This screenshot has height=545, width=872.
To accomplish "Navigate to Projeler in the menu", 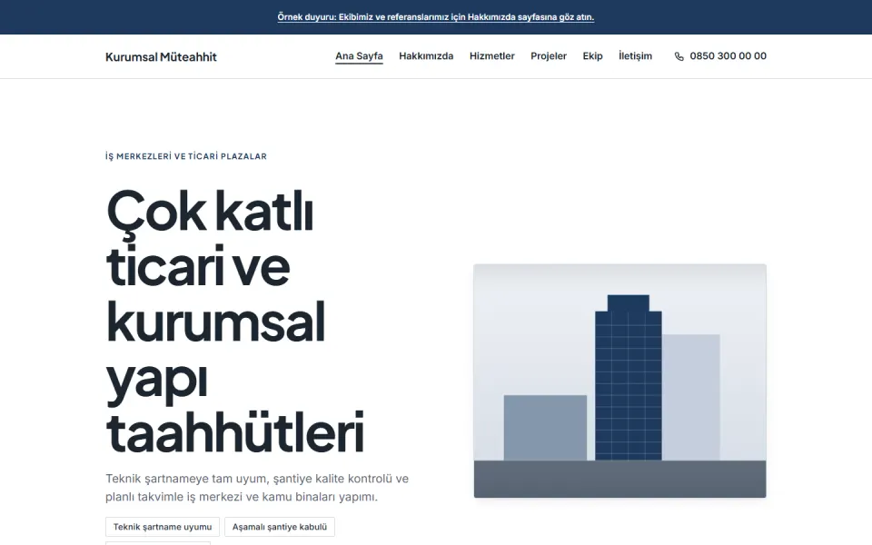I will (549, 56).
